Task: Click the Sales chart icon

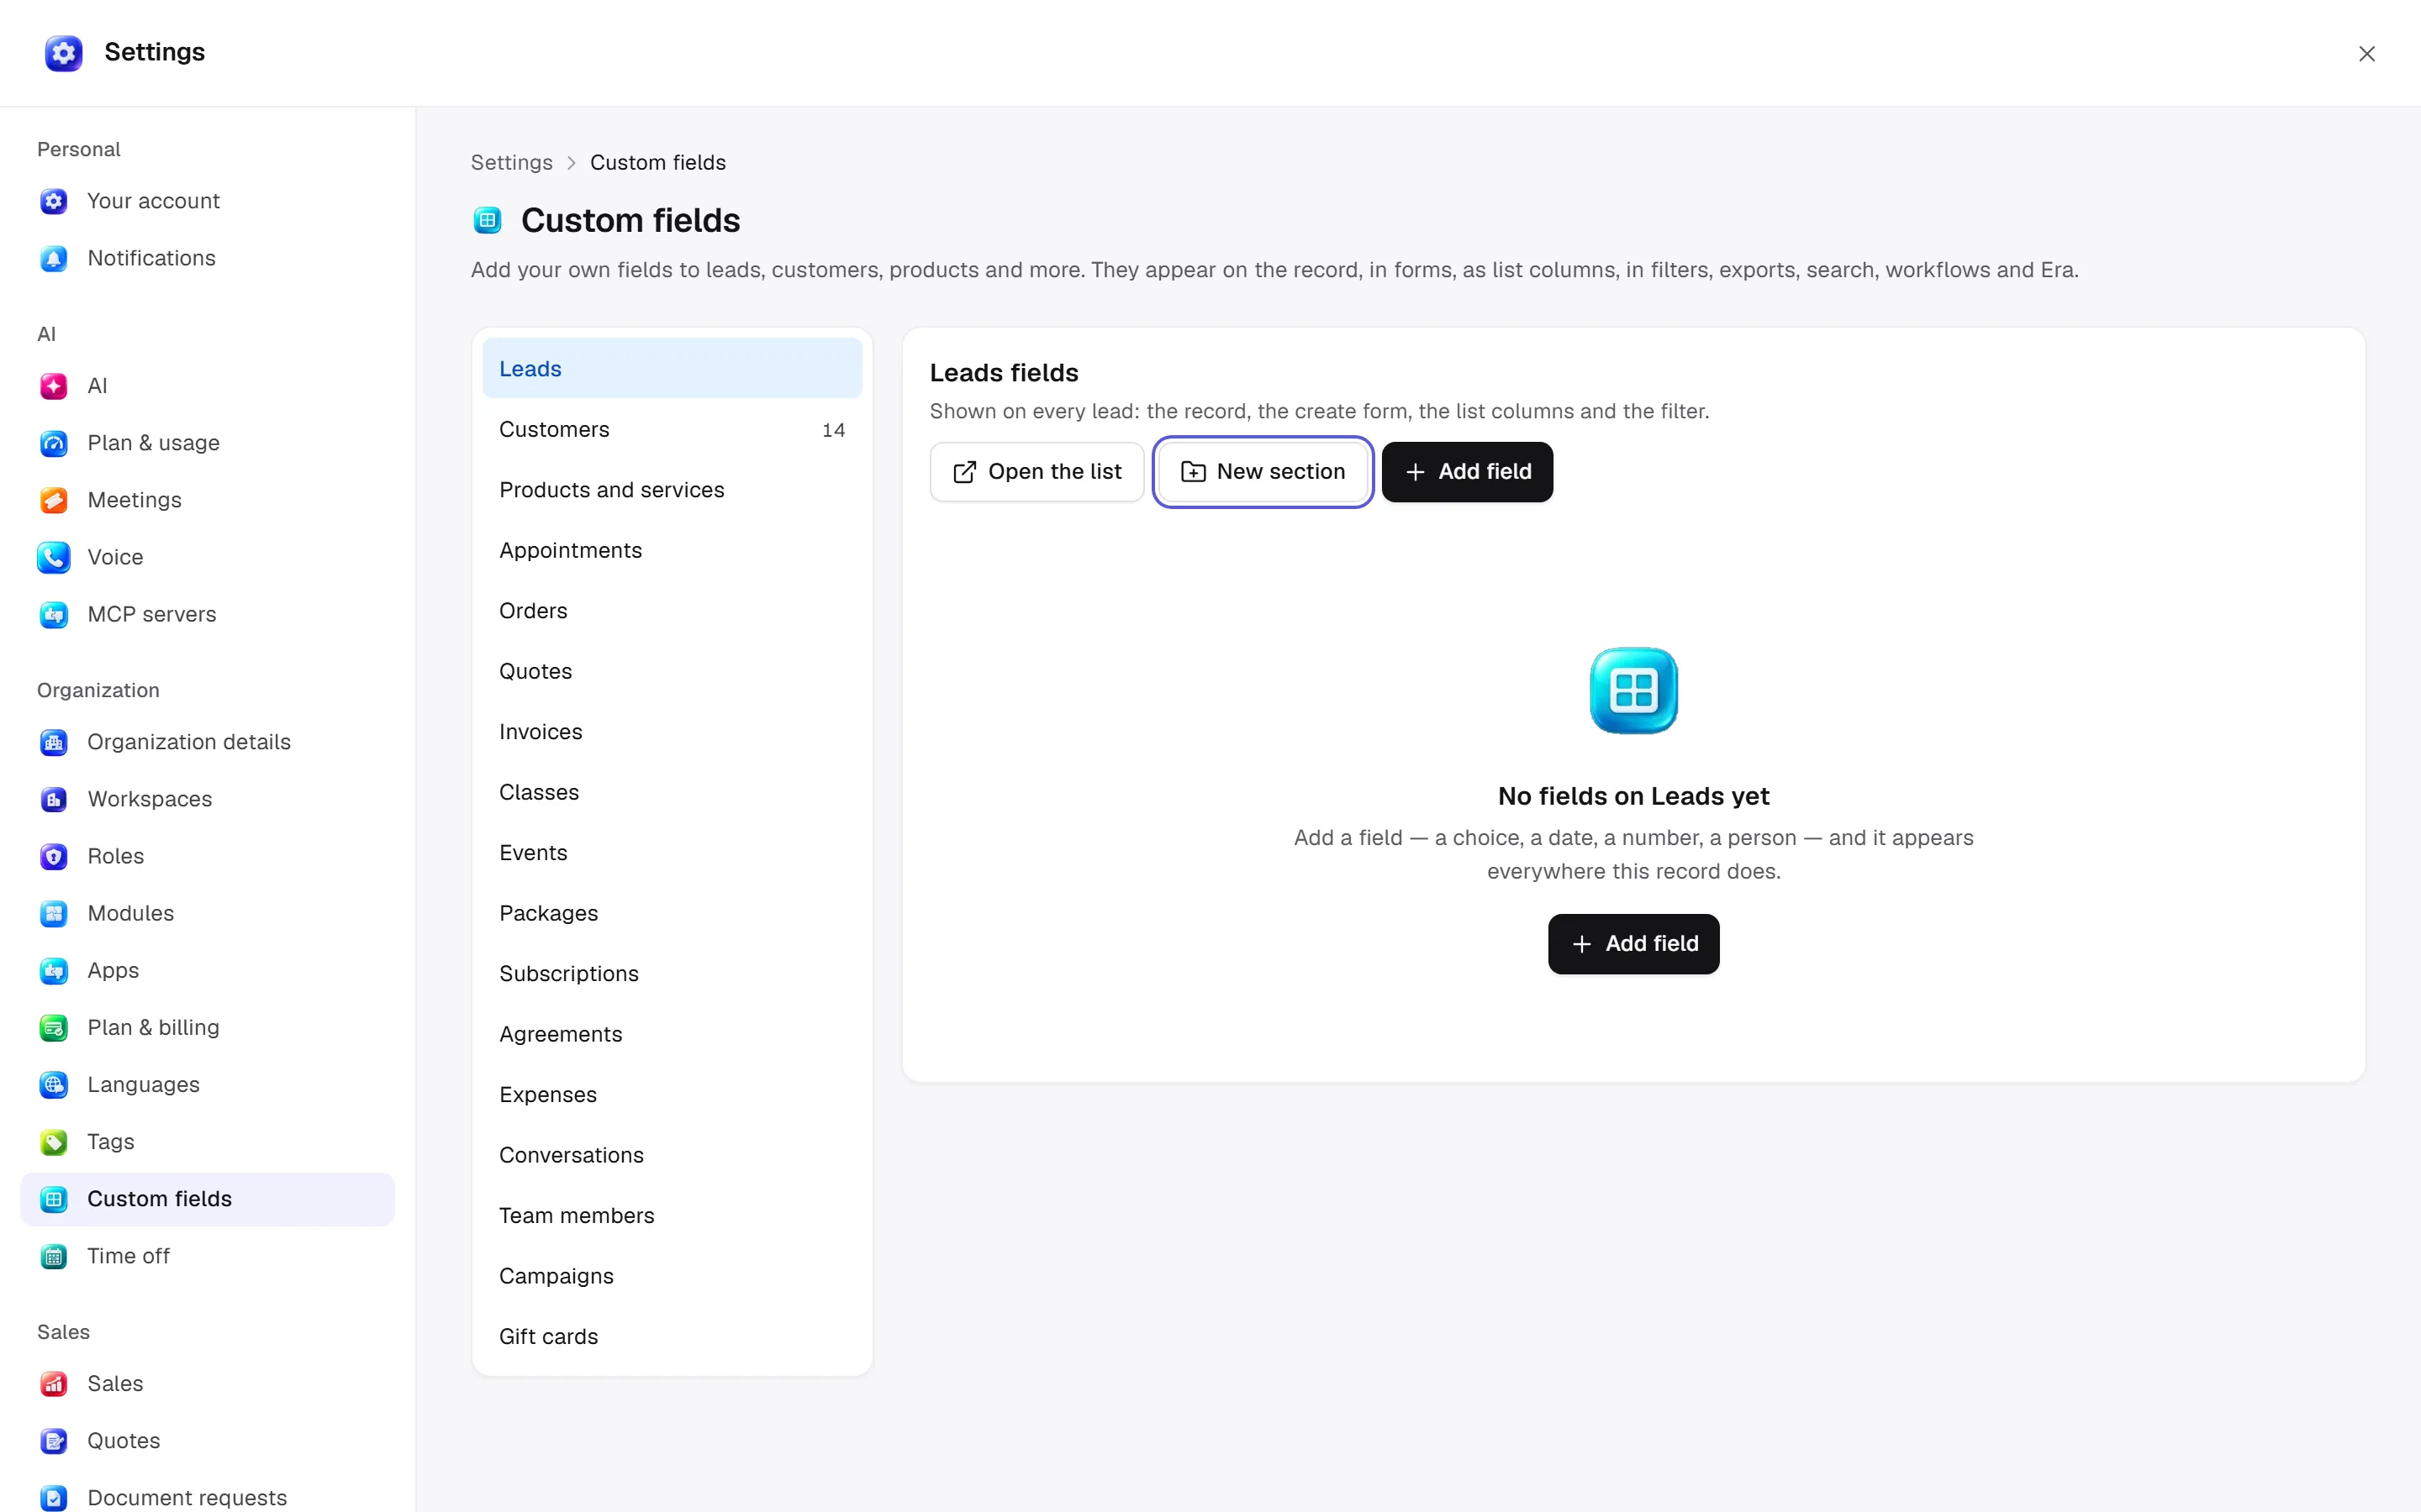Action: point(54,1384)
